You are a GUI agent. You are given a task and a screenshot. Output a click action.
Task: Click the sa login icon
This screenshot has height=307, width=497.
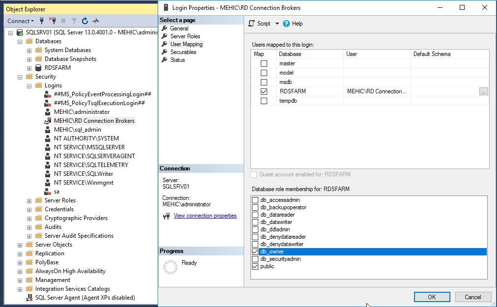(x=48, y=192)
